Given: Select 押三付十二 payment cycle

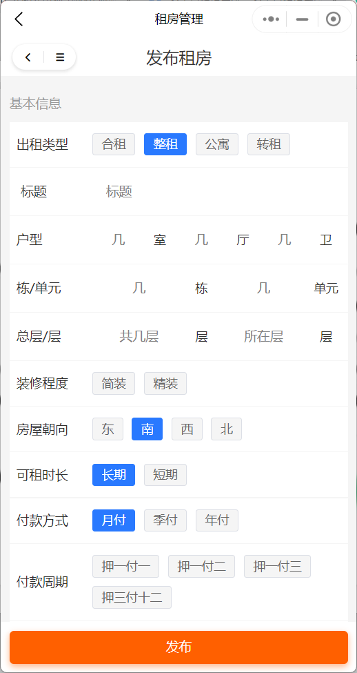Looking at the screenshot, I should pos(132,597).
